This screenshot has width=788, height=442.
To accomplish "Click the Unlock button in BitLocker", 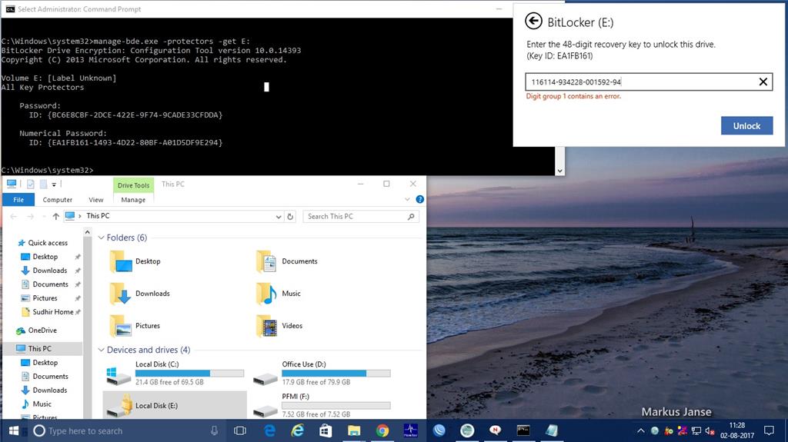I will coord(746,125).
